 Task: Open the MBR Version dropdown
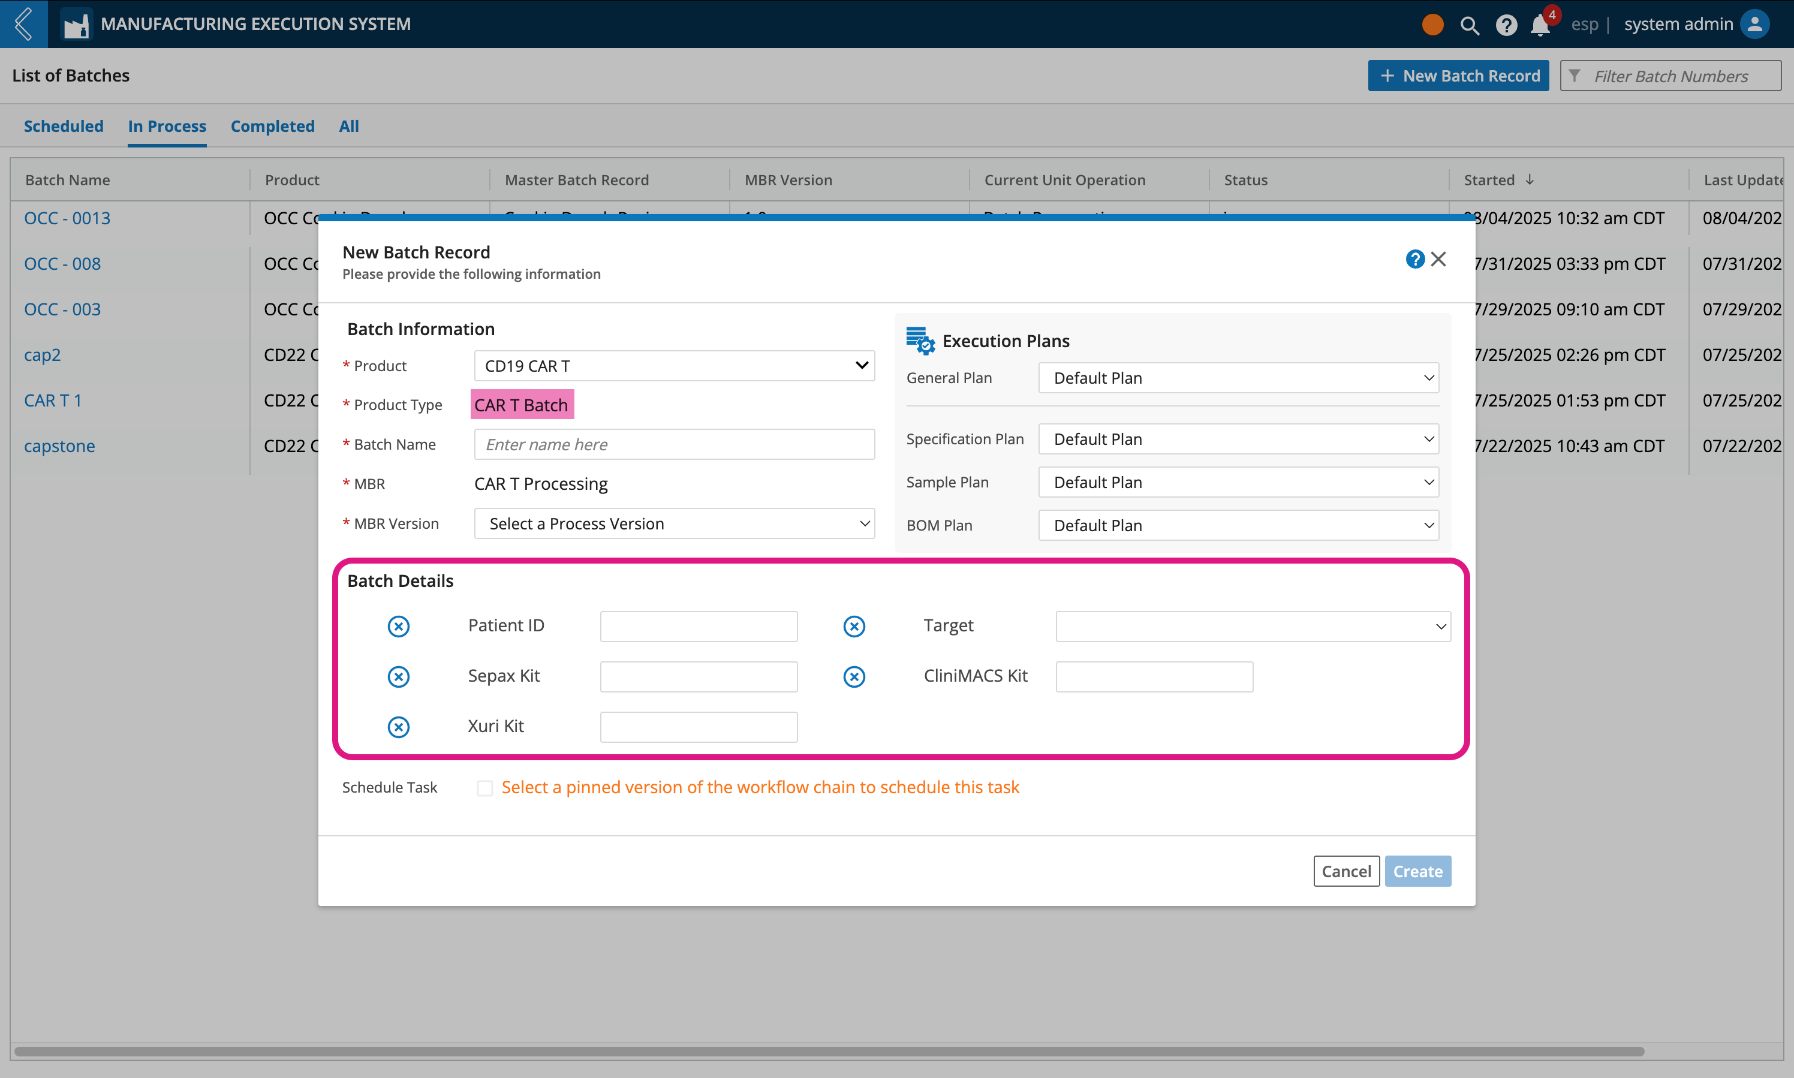(x=675, y=524)
